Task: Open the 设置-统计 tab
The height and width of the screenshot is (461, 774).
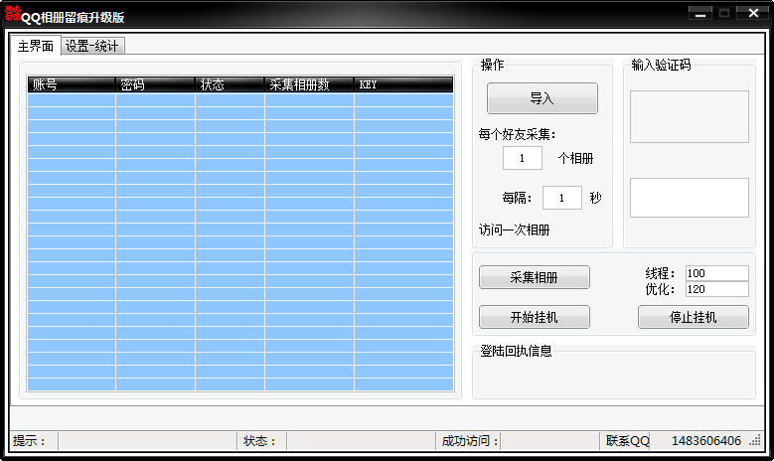Action: [x=92, y=46]
